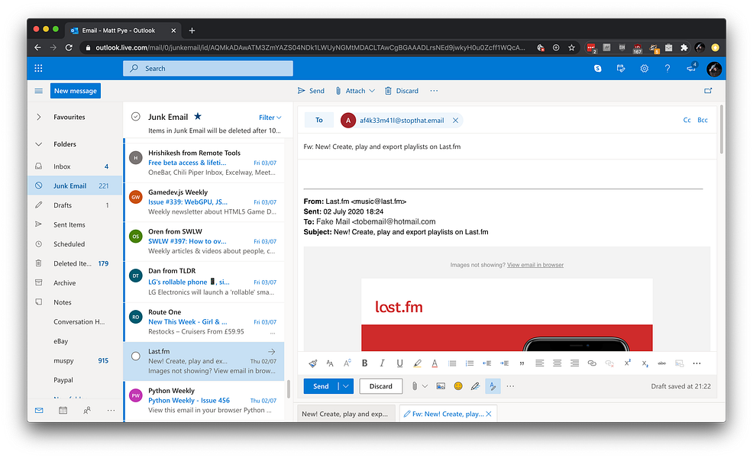Open the Filter dropdown
Image resolution: width=753 pixels, height=458 pixels.
click(x=270, y=118)
